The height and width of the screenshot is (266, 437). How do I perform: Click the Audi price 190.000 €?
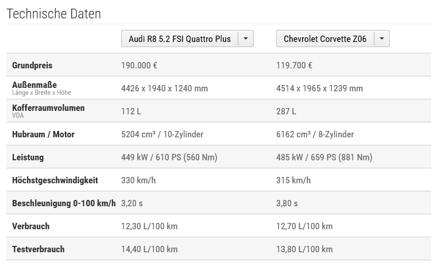(x=140, y=65)
